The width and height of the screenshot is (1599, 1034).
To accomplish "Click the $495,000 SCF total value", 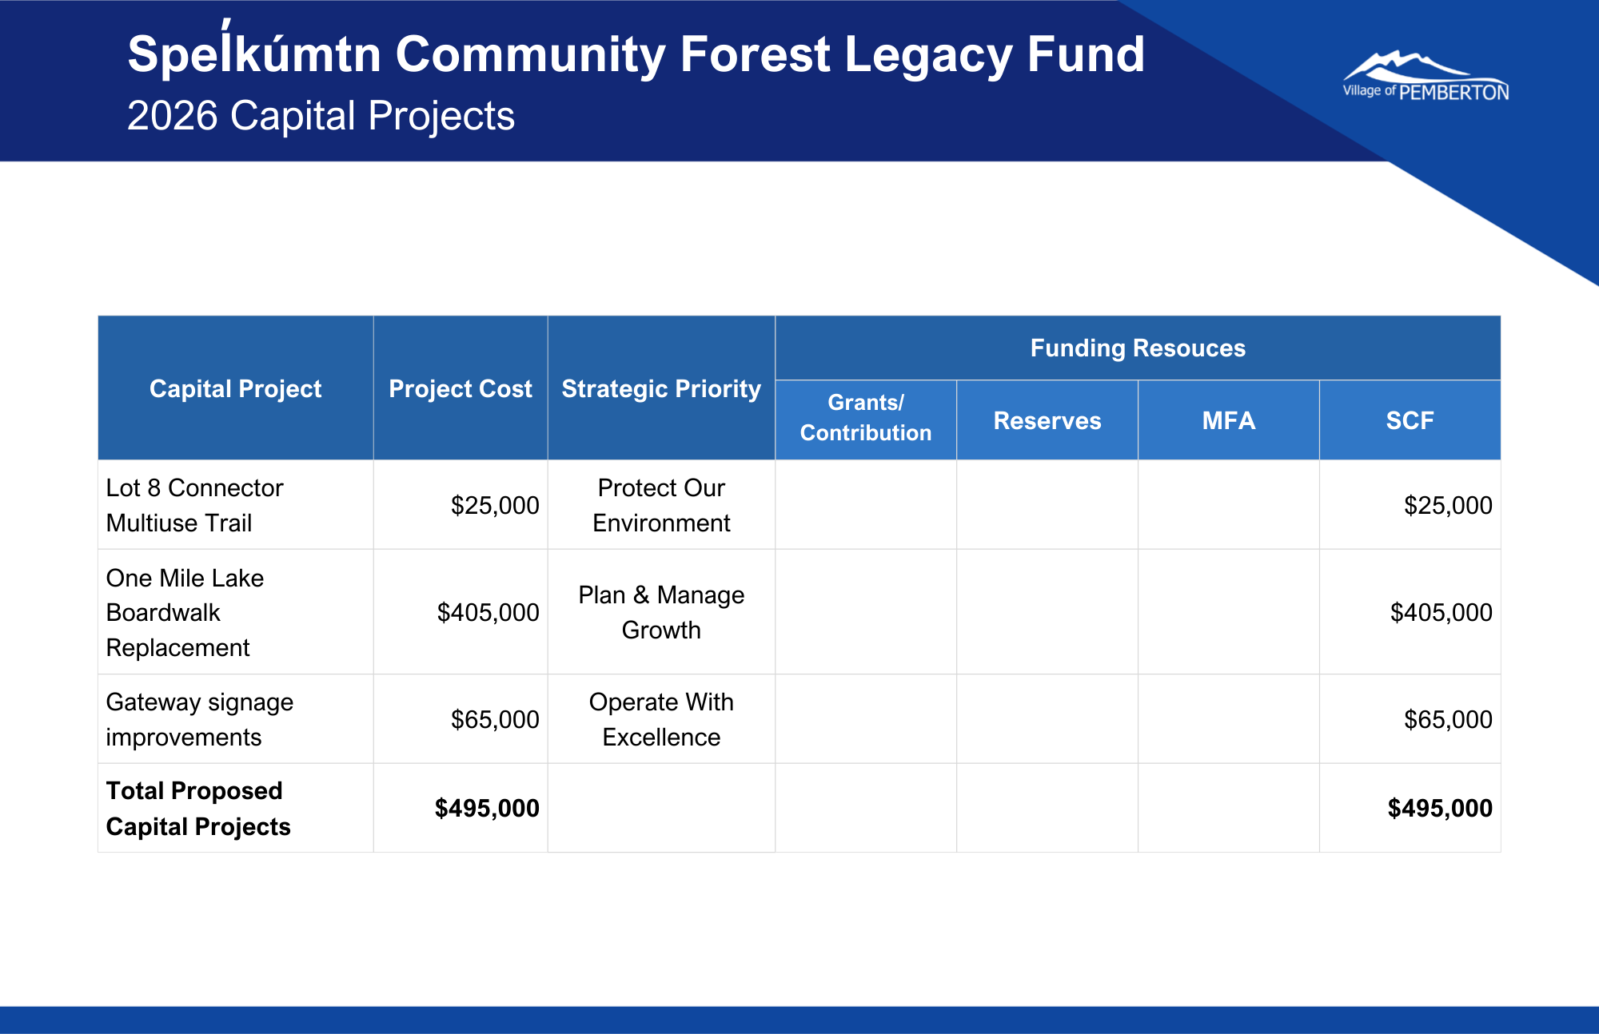I will [x=1439, y=808].
